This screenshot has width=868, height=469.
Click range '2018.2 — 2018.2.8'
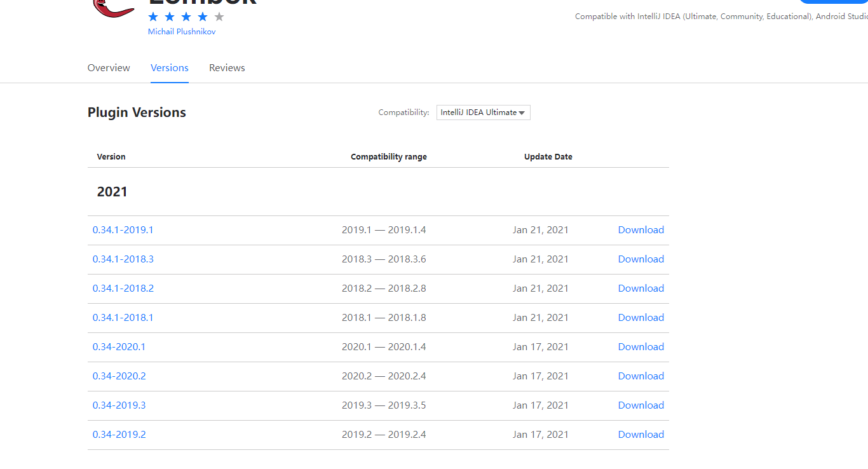pos(384,289)
